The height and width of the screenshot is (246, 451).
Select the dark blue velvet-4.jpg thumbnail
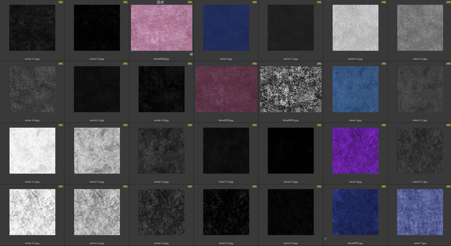226,28
